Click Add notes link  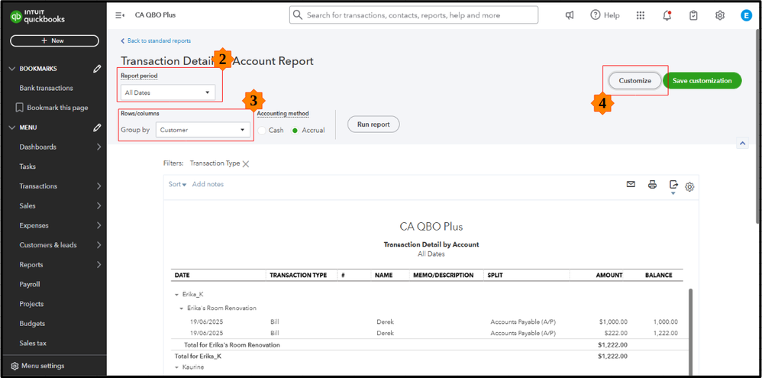pos(208,184)
